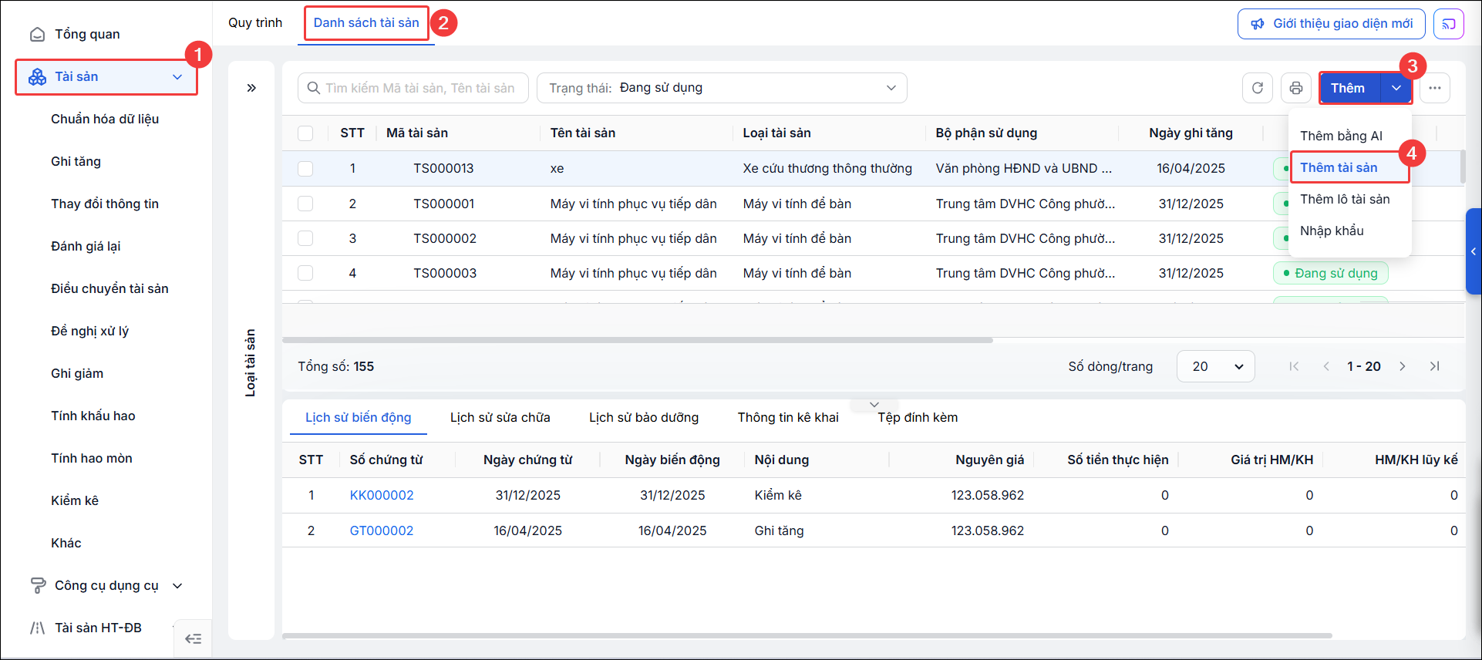This screenshot has width=1482, height=660.
Task: Open Tính khấu hao menu item
Action: click(93, 416)
